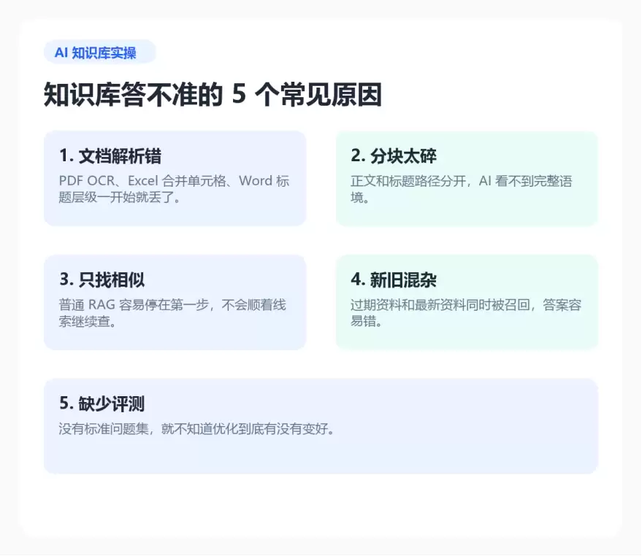Screen dimensions: 642x556
Task: Select the card title "4. 新旧混杂"
Action: coord(394,280)
